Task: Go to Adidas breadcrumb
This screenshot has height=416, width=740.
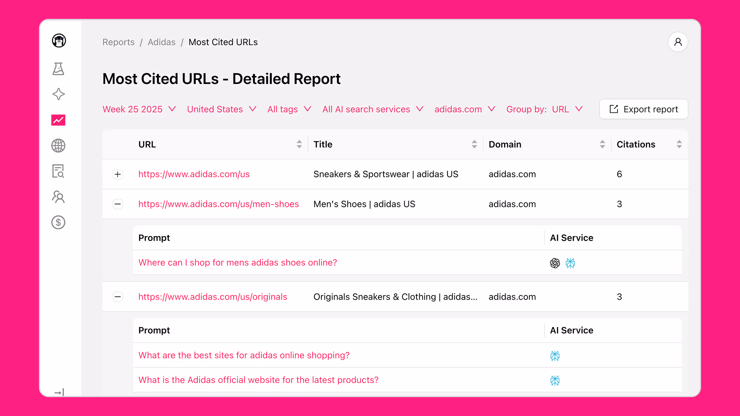Action: click(x=161, y=42)
